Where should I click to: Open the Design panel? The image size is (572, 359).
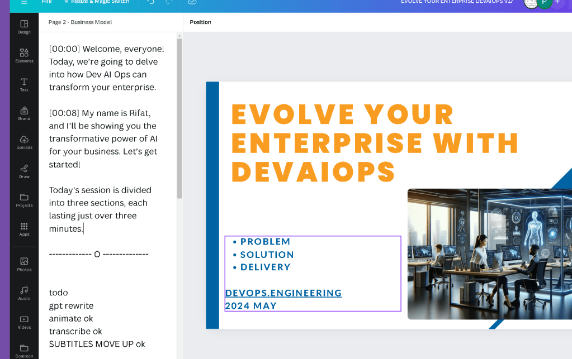24,27
